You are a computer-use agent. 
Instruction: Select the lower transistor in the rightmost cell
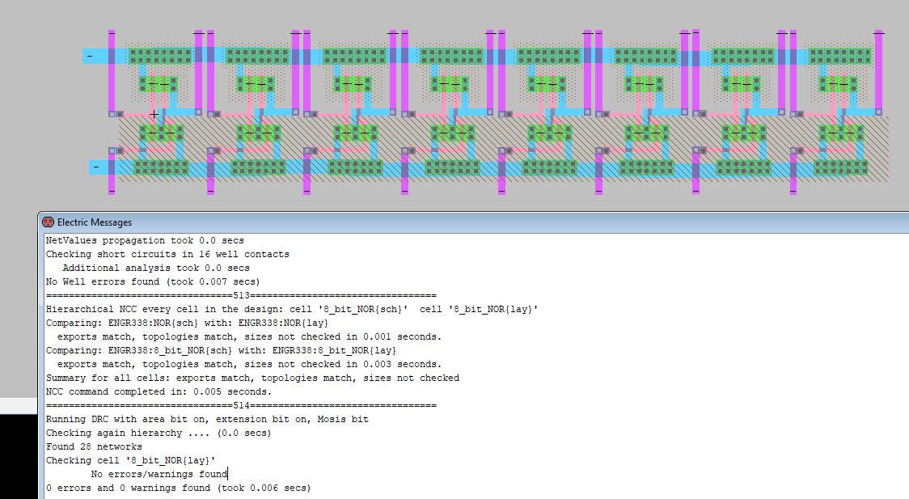point(841,133)
